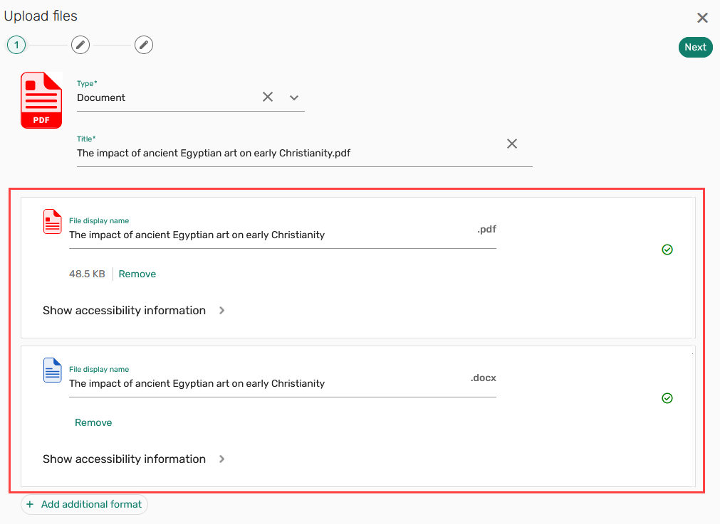
Task: Remove the pdf file
Action: point(137,274)
